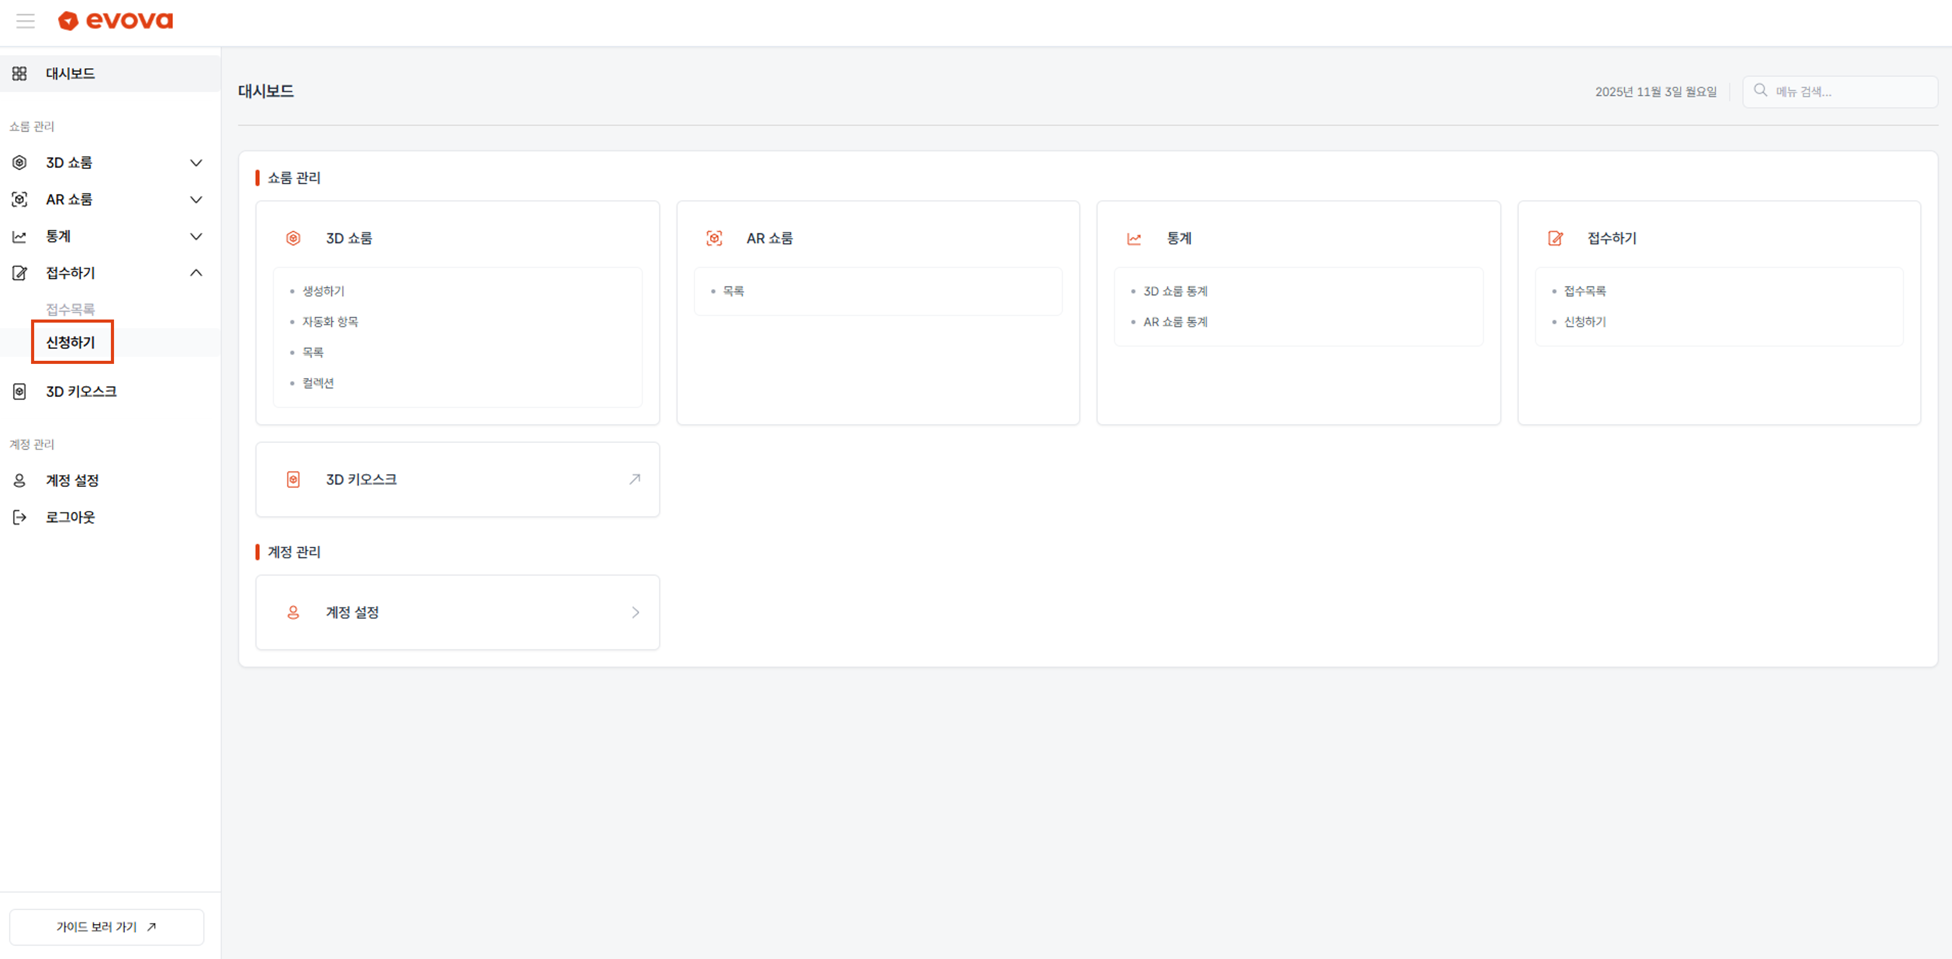Click the 가이드 보러 가기 button
The height and width of the screenshot is (959, 1952).
click(106, 927)
